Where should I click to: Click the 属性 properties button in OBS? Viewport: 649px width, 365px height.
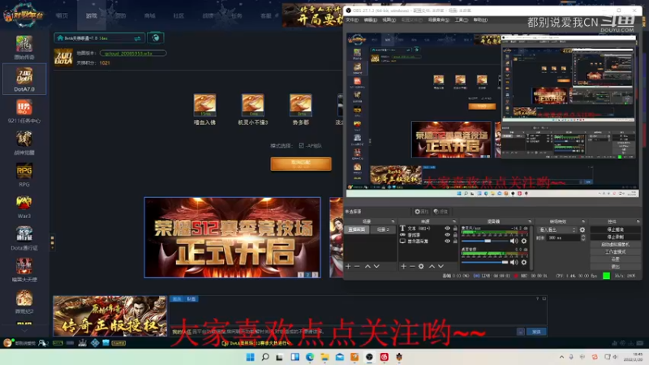[x=421, y=212]
